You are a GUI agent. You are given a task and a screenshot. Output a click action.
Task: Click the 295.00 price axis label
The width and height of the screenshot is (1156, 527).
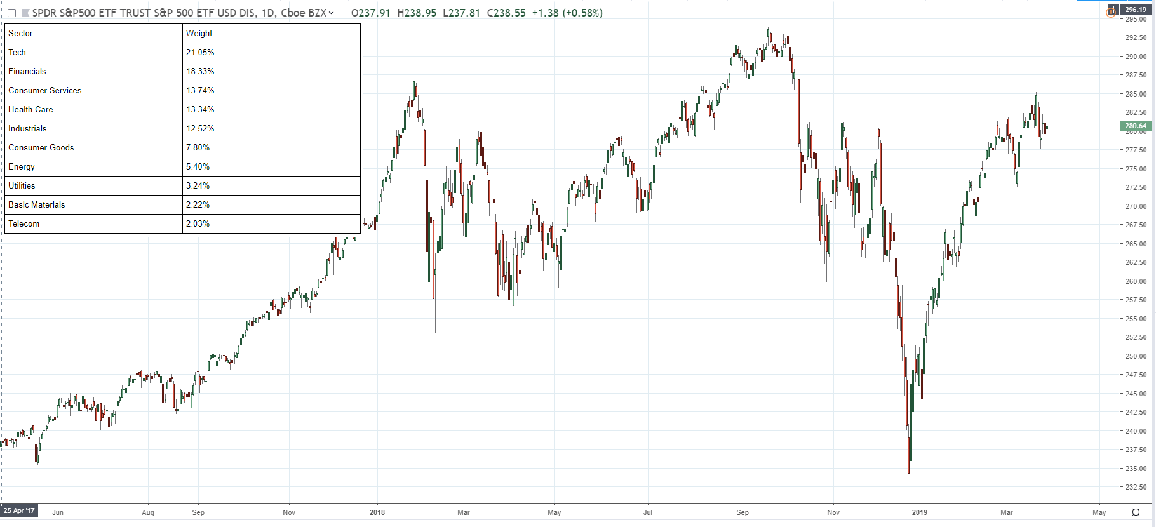(1136, 19)
